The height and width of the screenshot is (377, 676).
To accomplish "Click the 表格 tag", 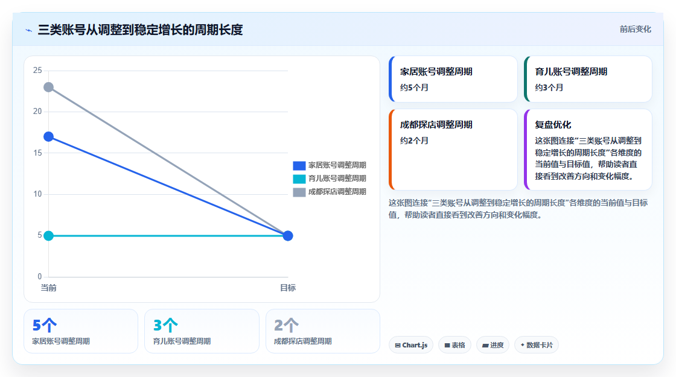I will coord(455,345).
